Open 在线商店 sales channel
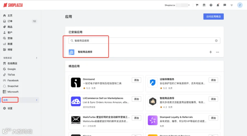Image resolution: width=247 pixels, height=136 pixels. [x=12, y=63]
